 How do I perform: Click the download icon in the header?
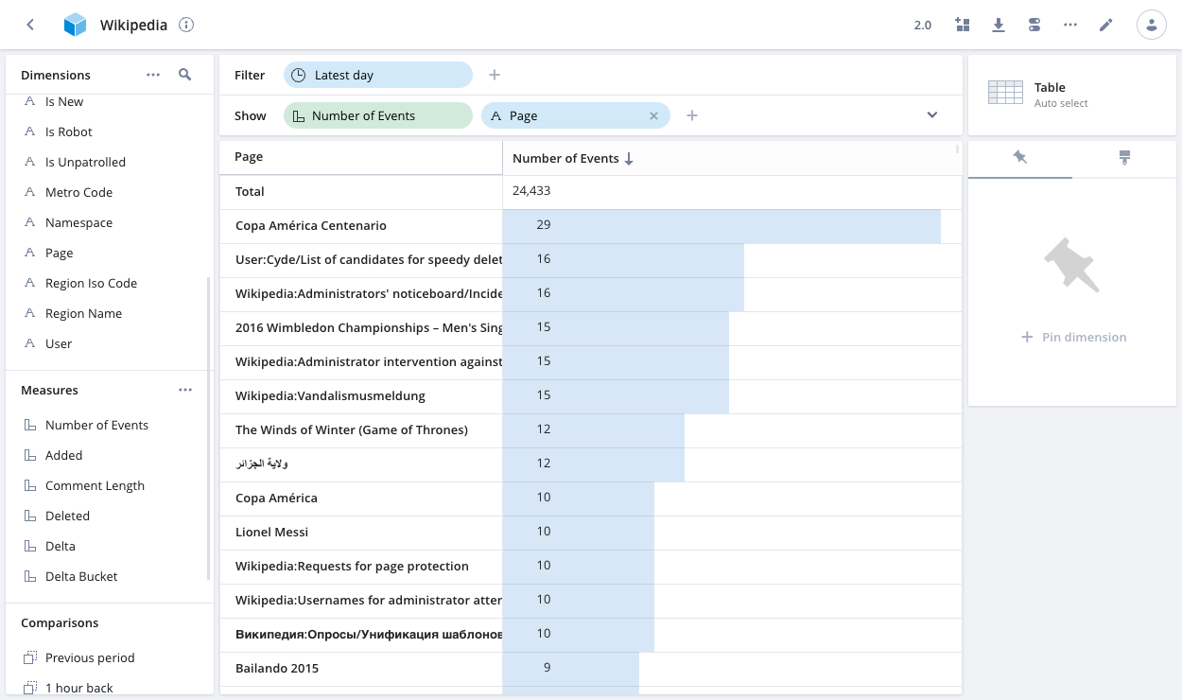coord(999,25)
